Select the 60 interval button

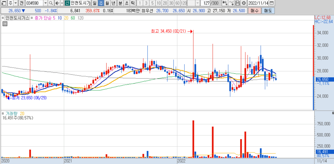point(177,3)
